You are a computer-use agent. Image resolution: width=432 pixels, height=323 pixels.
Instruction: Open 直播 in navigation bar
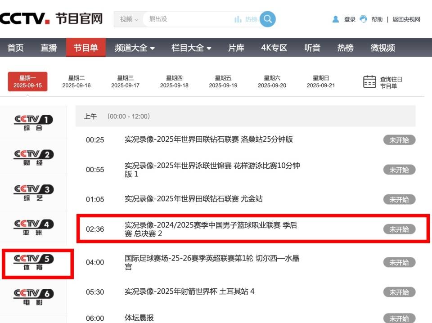tap(49, 48)
